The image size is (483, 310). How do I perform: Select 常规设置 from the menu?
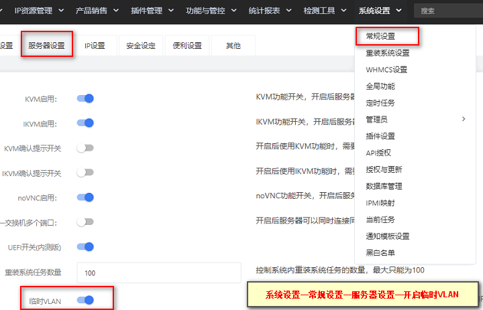click(380, 36)
